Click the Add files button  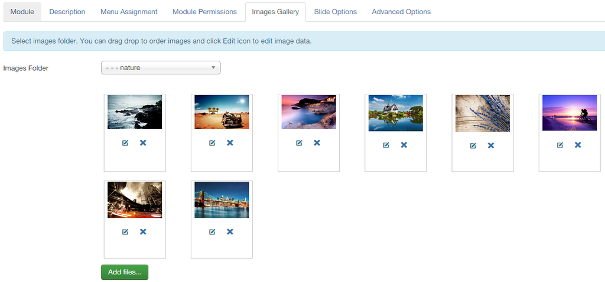click(x=125, y=272)
